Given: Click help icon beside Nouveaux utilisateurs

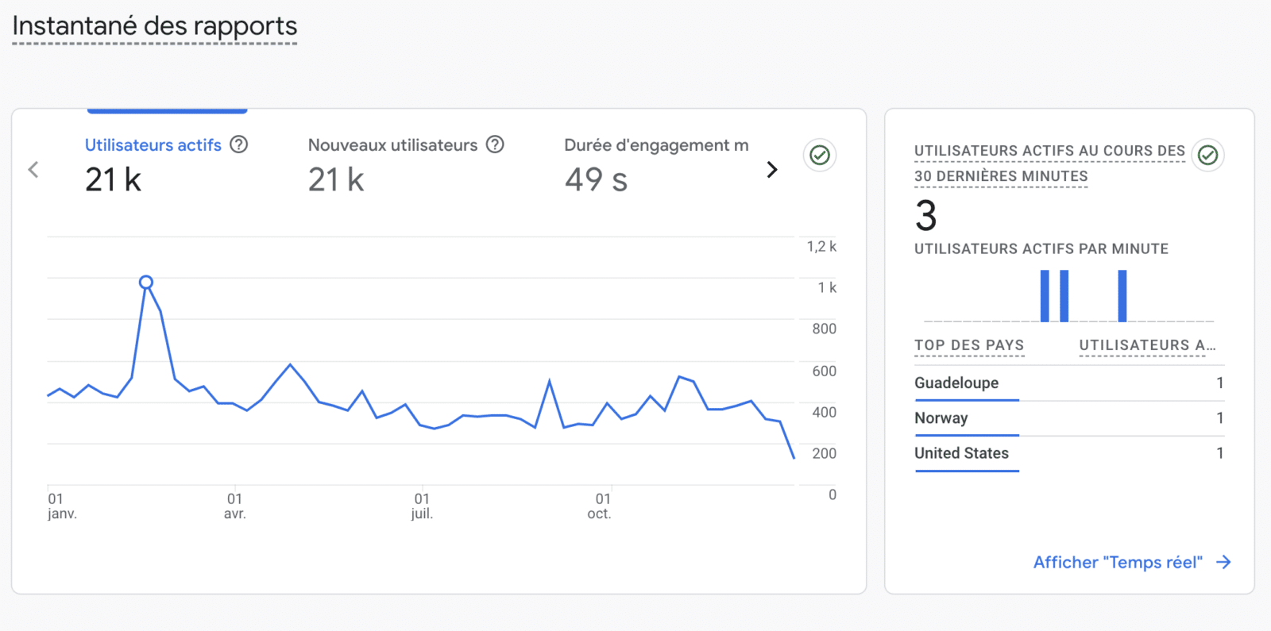Looking at the screenshot, I should [x=495, y=144].
